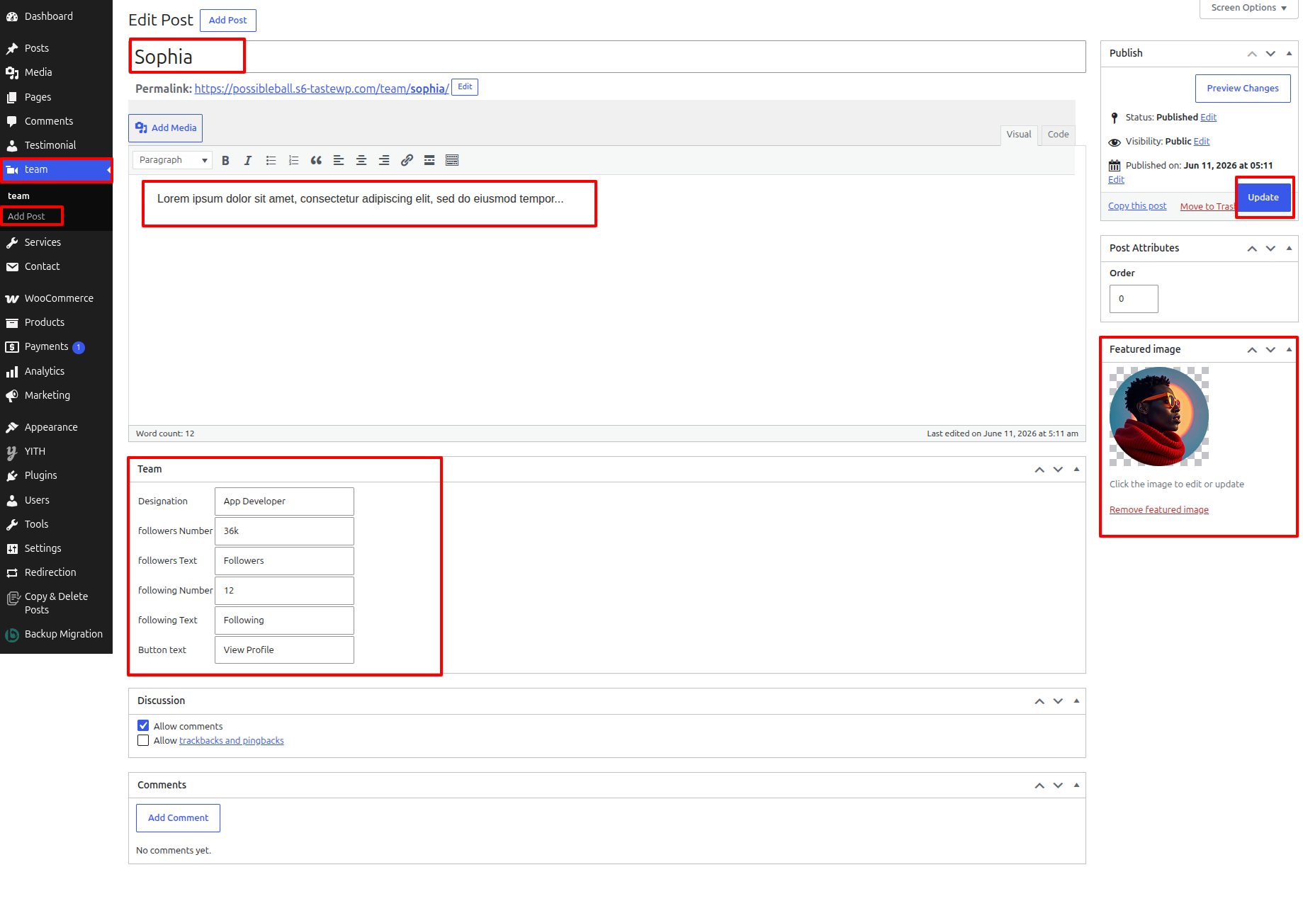1303x901 pixels.
Task: Click the insert link toolbar icon
Action: [x=407, y=161]
